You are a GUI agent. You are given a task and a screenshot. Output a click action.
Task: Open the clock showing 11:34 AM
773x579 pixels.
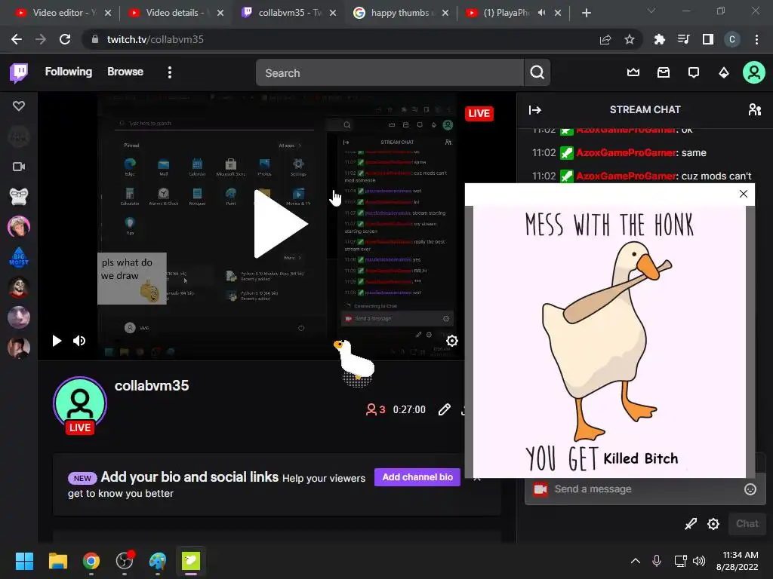tap(737, 561)
